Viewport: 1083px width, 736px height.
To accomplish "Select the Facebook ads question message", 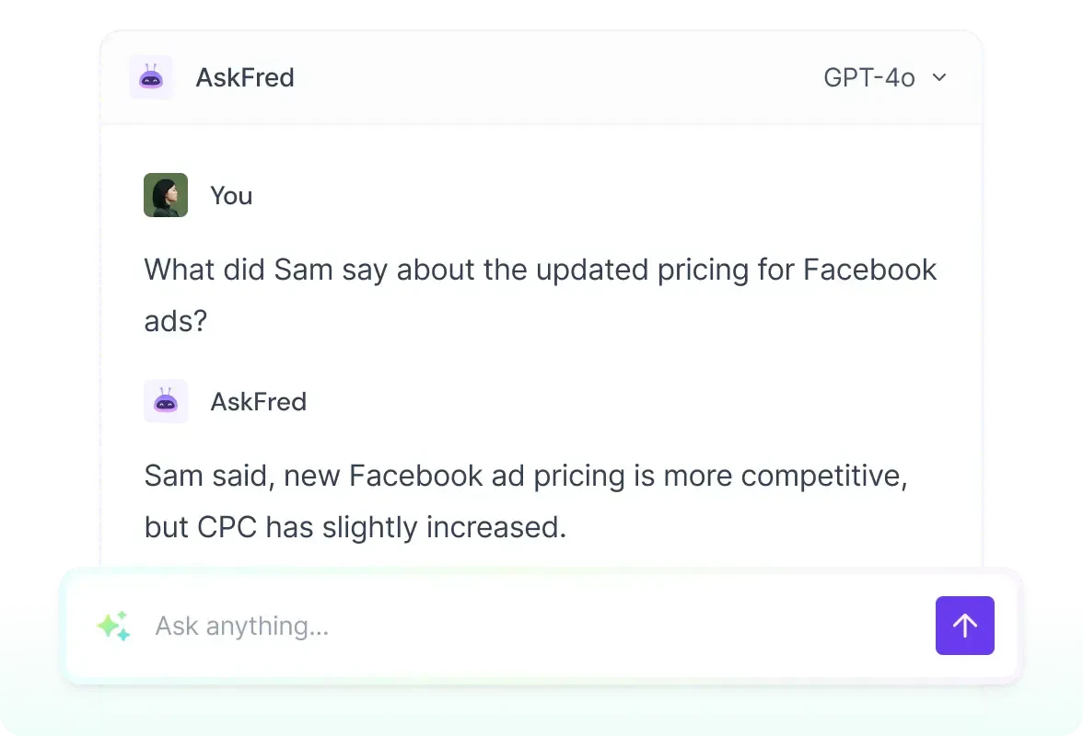I will point(540,294).
